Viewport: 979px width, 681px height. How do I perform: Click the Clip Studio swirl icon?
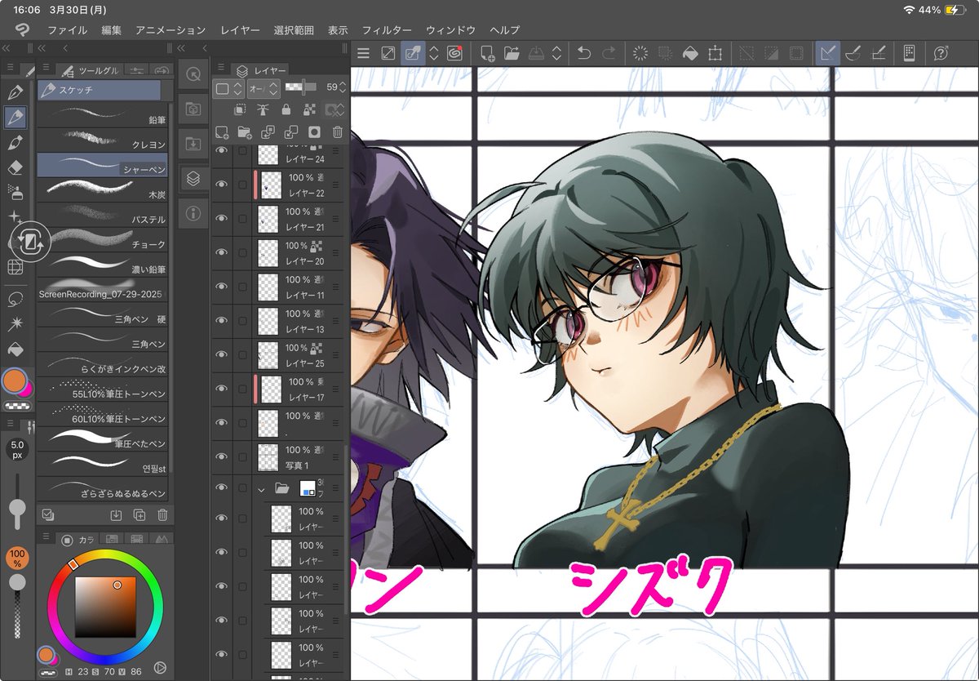point(455,53)
